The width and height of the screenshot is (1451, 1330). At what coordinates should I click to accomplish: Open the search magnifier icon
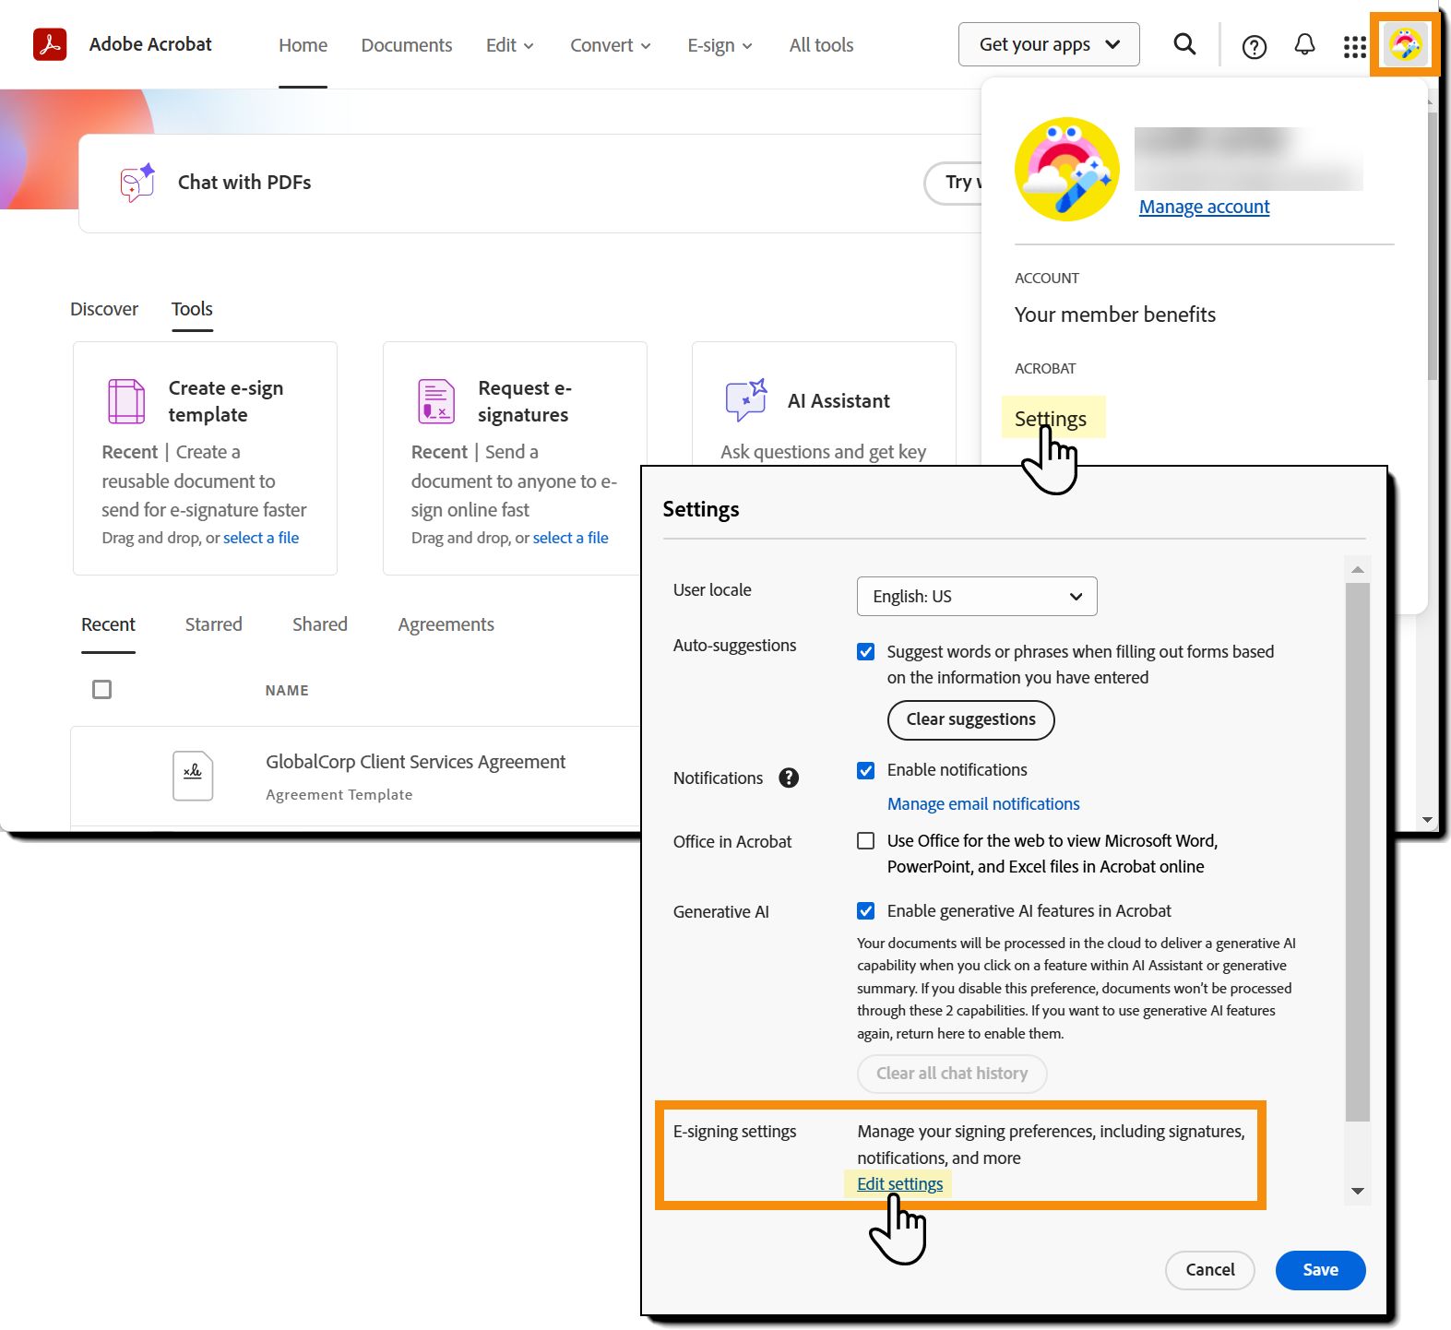click(1184, 44)
